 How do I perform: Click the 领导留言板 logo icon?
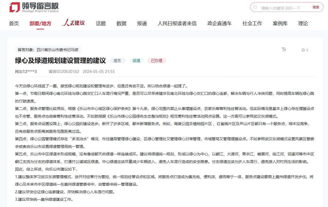point(14,8)
